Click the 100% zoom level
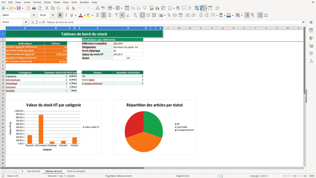 pos(311,176)
